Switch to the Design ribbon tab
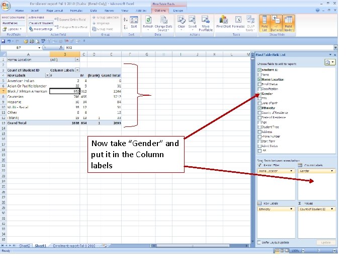The image size is (362, 272). [178, 11]
